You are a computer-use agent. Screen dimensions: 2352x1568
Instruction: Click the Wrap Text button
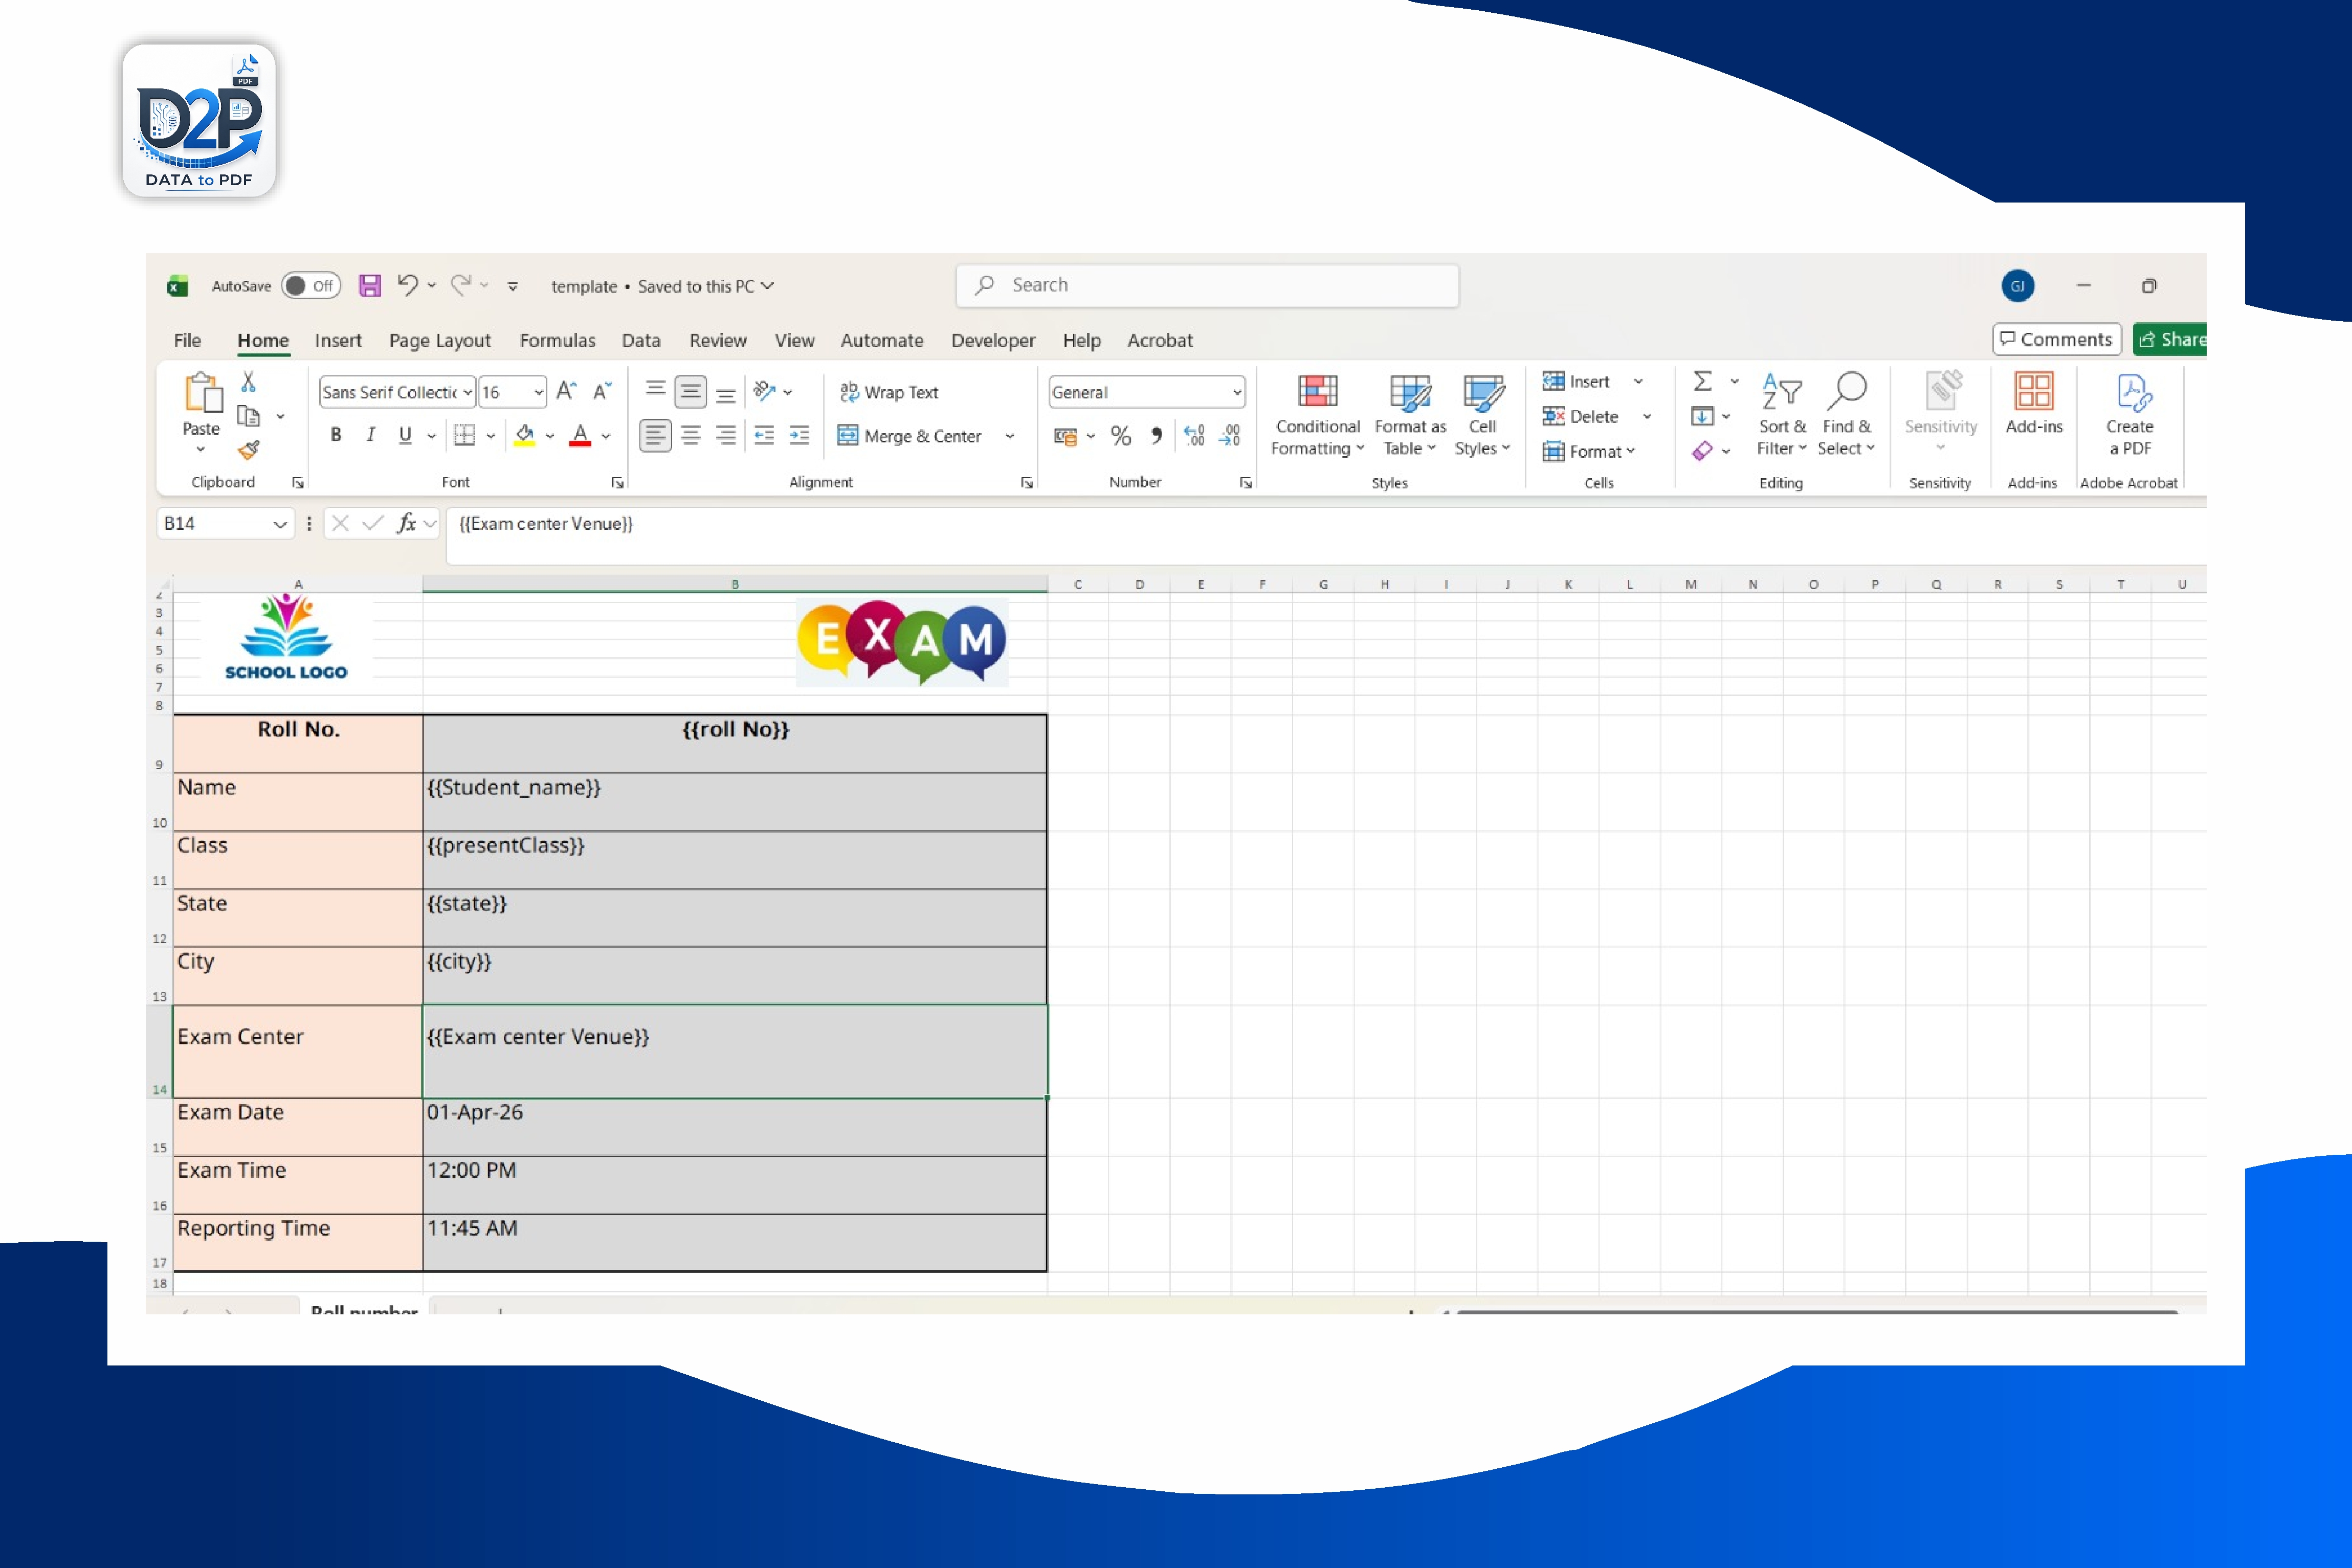point(889,392)
